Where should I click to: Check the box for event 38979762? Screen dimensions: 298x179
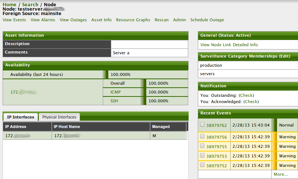[x=202, y=125]
